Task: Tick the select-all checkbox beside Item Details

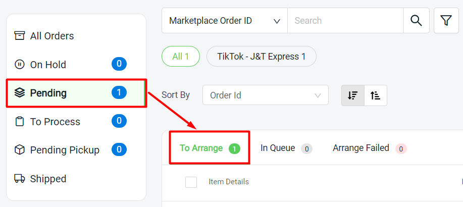Action: [x=191, y=182]
